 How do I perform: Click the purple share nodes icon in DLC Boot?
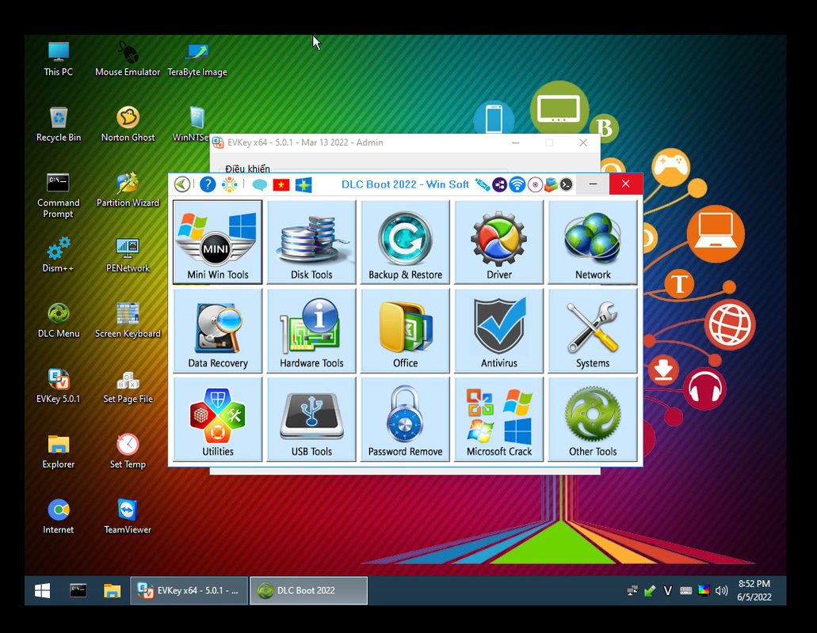tap(500, 184)
